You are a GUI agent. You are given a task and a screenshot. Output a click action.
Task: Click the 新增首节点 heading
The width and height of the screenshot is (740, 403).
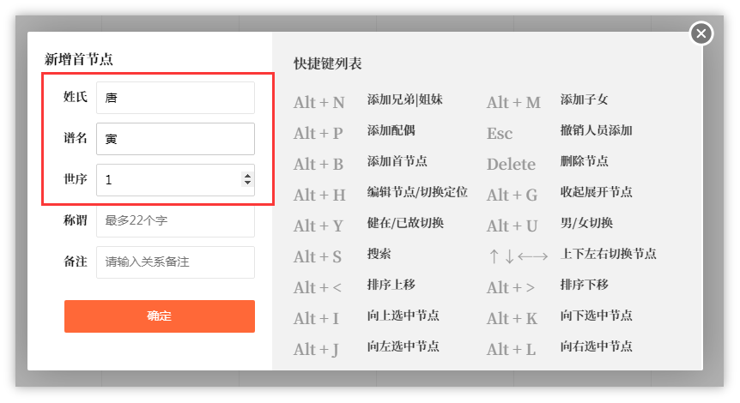tap(79, 59)
